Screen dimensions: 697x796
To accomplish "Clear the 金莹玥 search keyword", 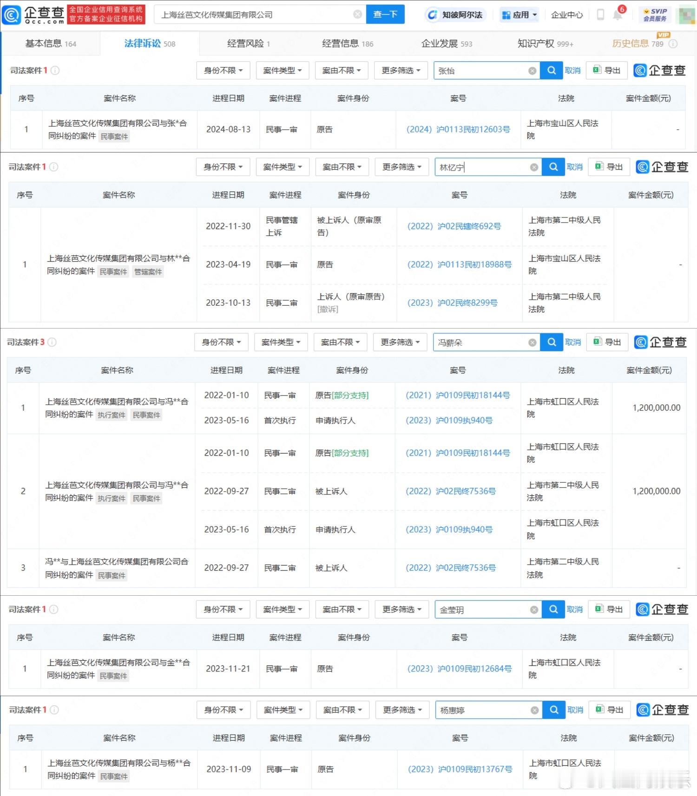I will [x=534, y=610].
